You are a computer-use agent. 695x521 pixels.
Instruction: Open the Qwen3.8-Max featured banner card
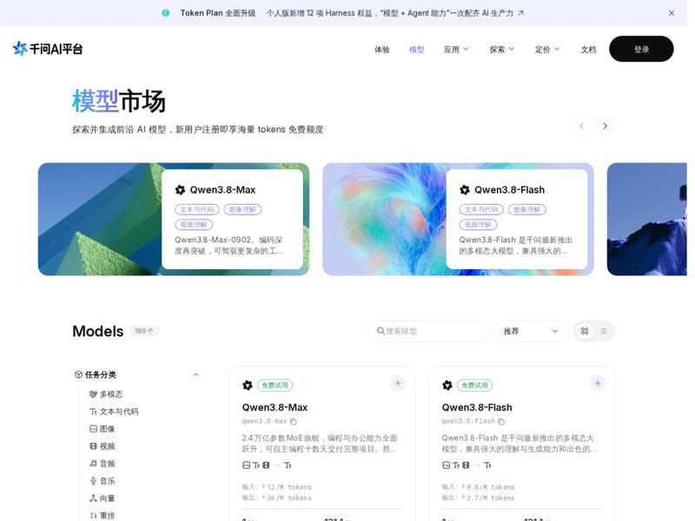[x=174, y=220]
